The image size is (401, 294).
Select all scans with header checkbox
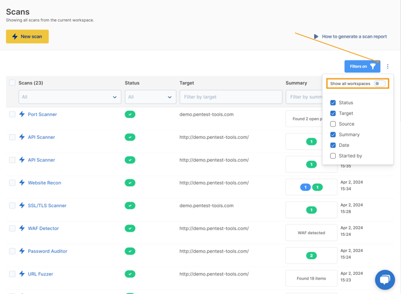[x=12, y=83]
